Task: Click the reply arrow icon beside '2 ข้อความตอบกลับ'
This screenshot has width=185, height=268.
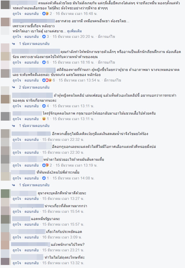Action: (x=14, y=87)
